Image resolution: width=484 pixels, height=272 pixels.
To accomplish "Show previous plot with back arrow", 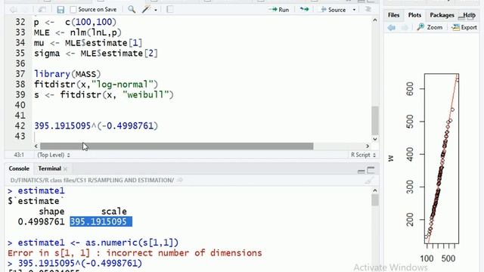I will (x=392, y=27).
